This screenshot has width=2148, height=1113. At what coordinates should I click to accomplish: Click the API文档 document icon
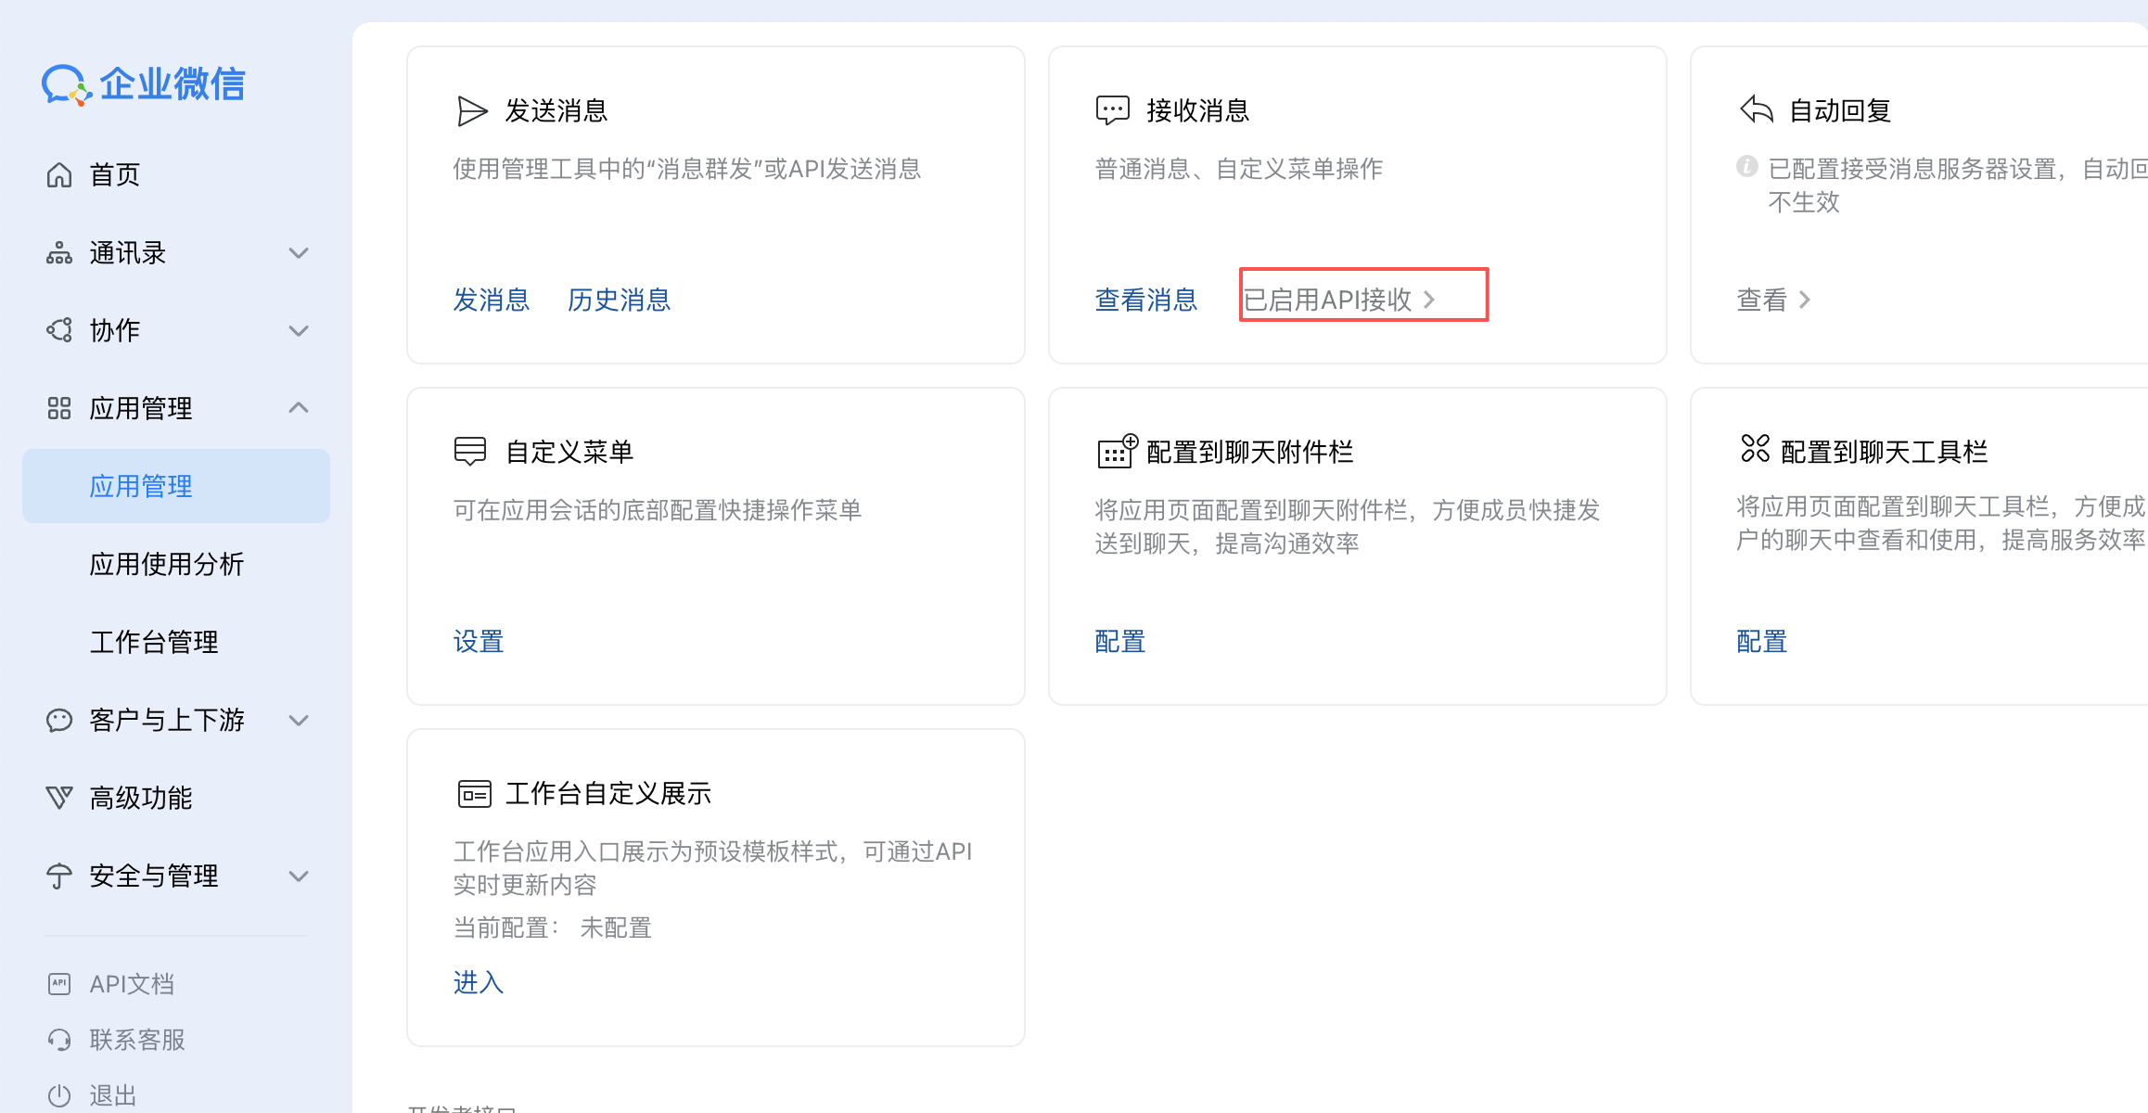point(58,983)
